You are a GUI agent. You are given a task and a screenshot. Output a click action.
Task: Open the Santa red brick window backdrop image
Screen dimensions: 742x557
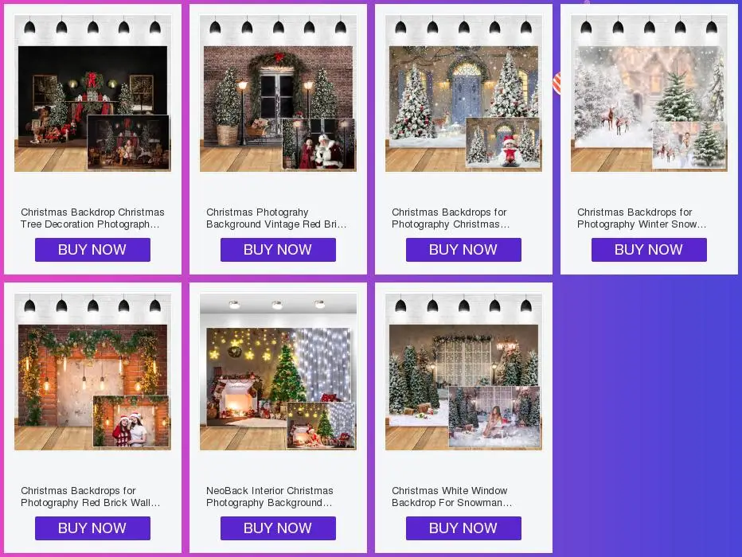coord(279,93)
